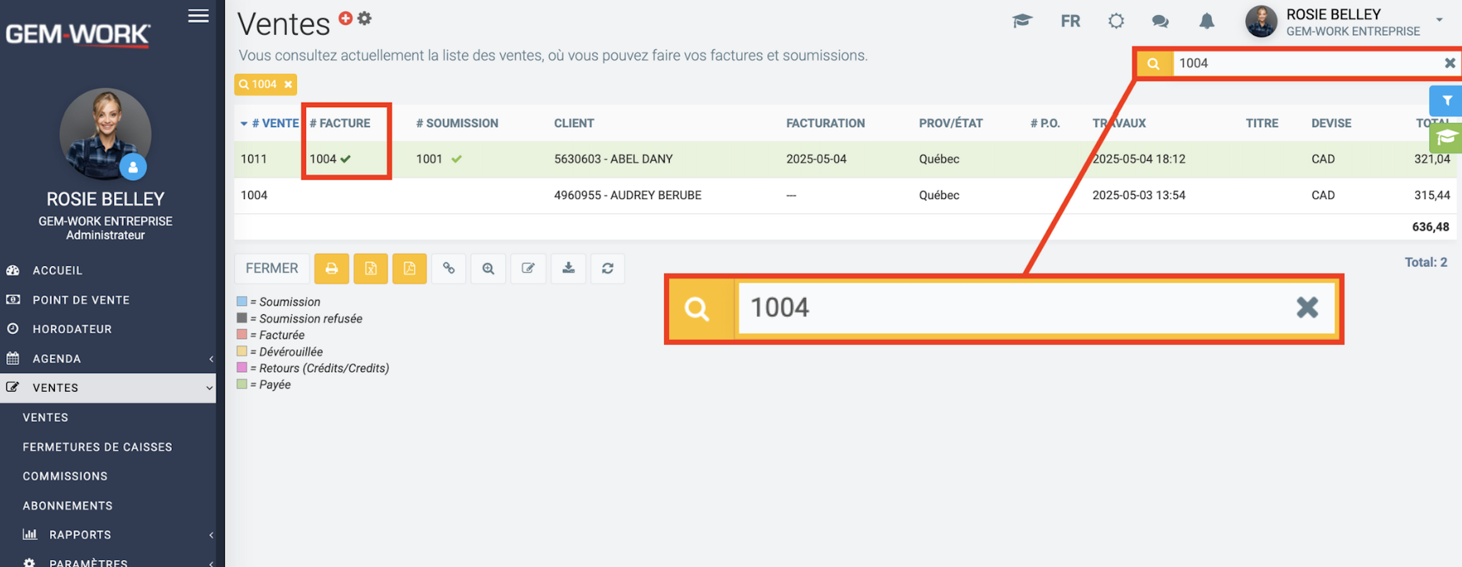
Task: Open Fermetures de caisses in the sidebar
Action: 97,447
